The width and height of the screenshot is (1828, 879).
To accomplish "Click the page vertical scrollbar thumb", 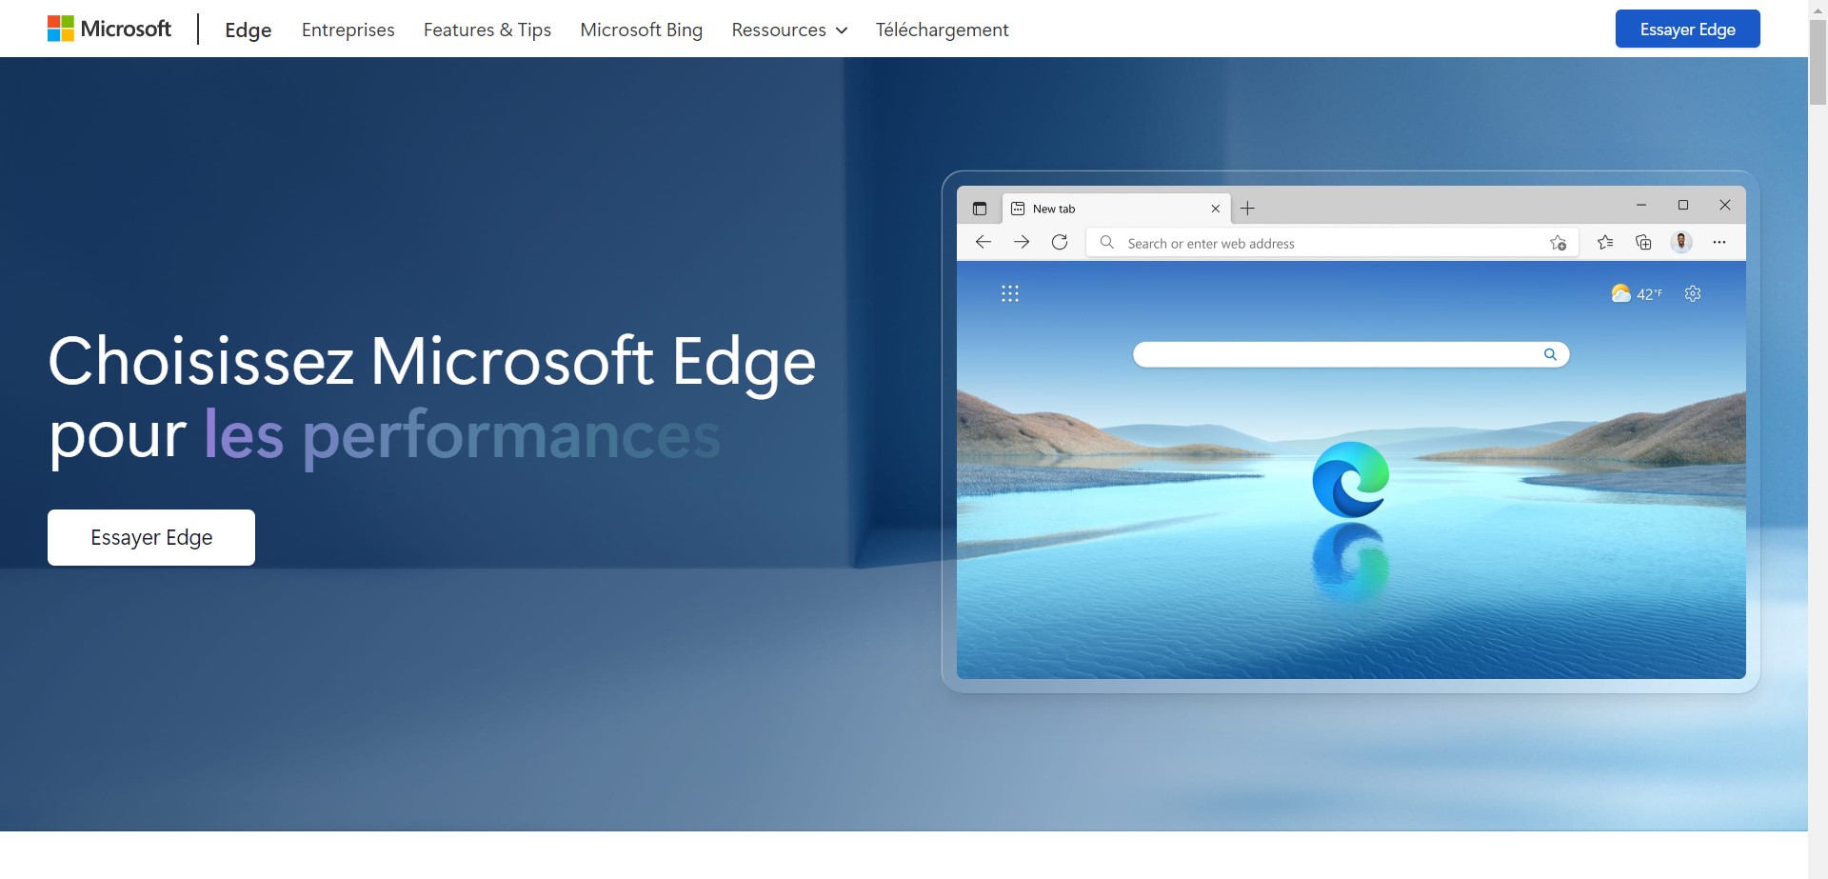I will click(1818, 62).
